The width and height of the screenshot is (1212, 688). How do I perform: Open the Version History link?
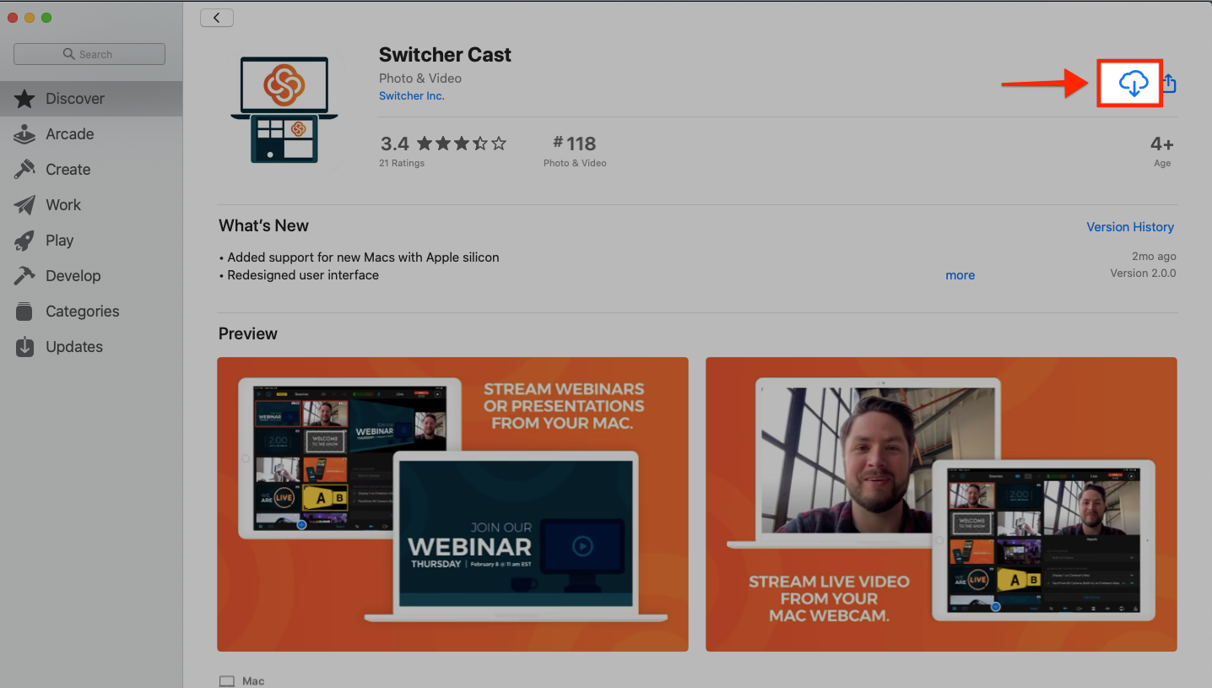tap(1130, 227)
